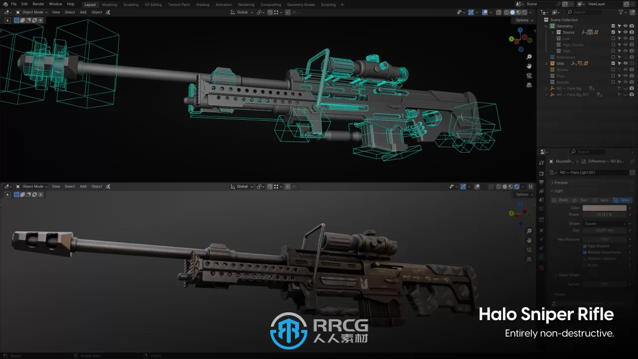Open Object Mode dropdown in top viewport
Screen dimensions: 638x359
32,12
